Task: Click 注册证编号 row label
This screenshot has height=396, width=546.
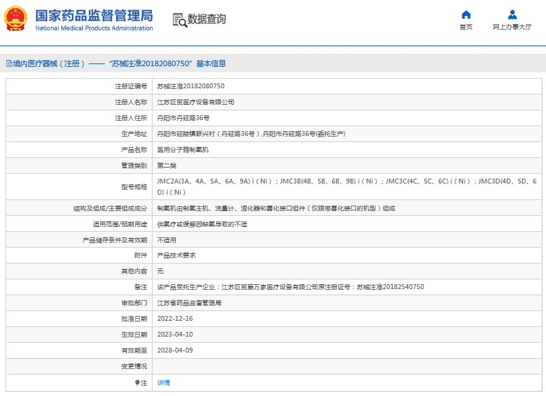Action: (x=131, y=86)
